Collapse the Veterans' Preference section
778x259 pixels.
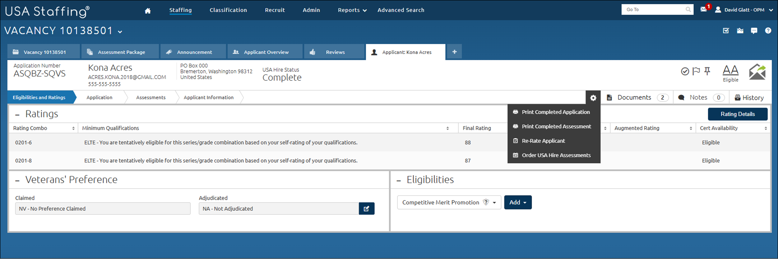coord(17,181)
